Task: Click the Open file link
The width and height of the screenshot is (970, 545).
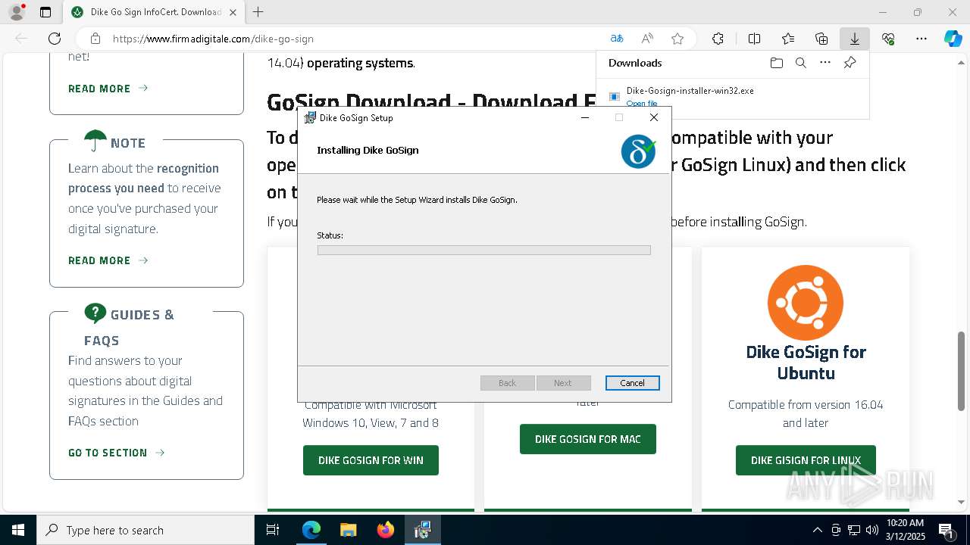Action: [x=642, y=103]
